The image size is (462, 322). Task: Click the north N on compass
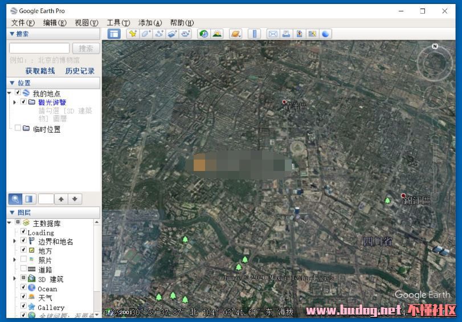tap(435, 46)
